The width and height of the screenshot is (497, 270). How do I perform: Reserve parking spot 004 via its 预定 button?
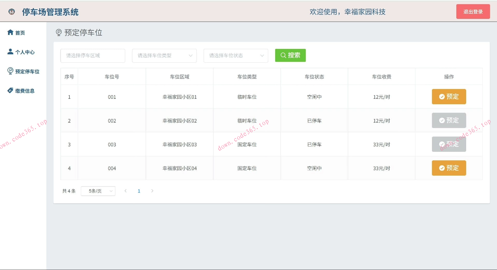tap(449, 168)
